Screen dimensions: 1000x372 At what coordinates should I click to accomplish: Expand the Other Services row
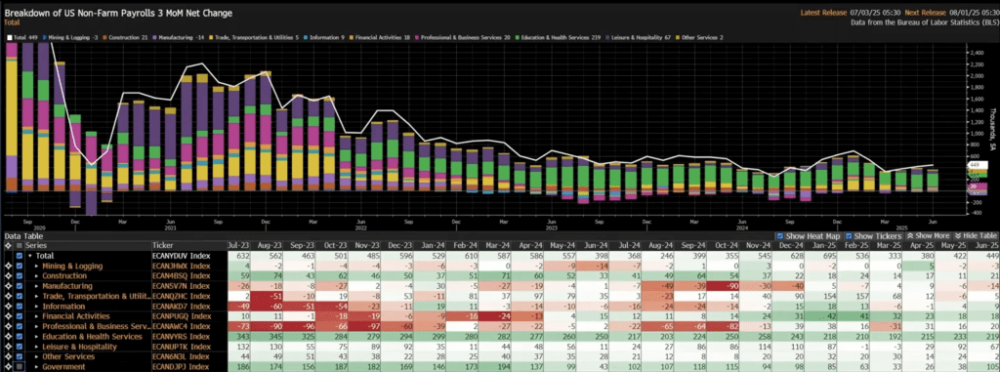click(x=37, y=356)
